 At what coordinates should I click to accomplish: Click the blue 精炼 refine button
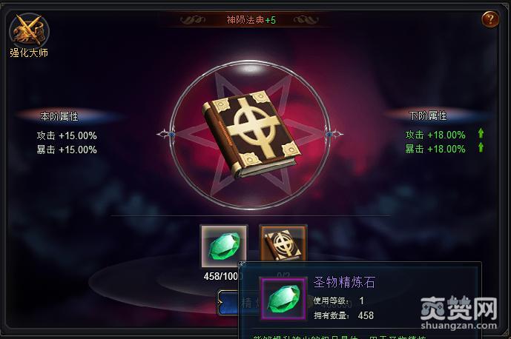[228, 303]
